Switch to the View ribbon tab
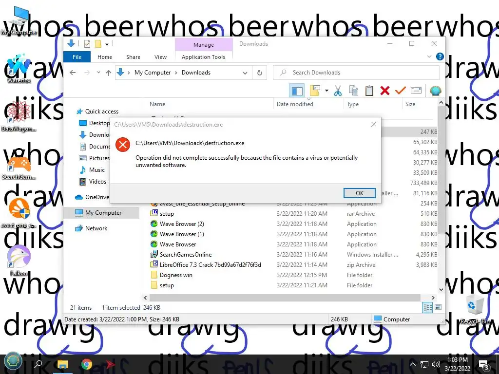This screenshot has width=499, height=374. pos(160,57)
